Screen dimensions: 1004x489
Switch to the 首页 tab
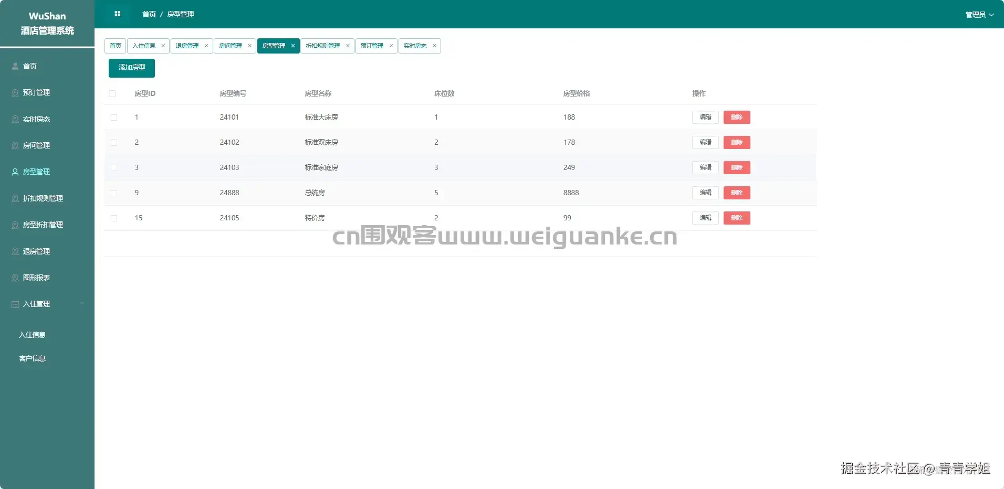(x=115, y=46)
